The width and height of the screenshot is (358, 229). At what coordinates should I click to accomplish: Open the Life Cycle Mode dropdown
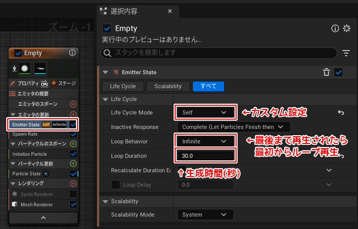[206, 112]
